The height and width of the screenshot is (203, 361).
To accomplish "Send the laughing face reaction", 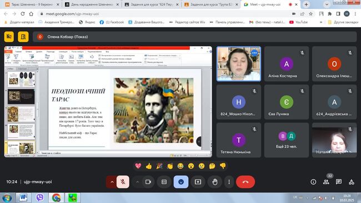I will pyautogui.click(x=180, y=166).
